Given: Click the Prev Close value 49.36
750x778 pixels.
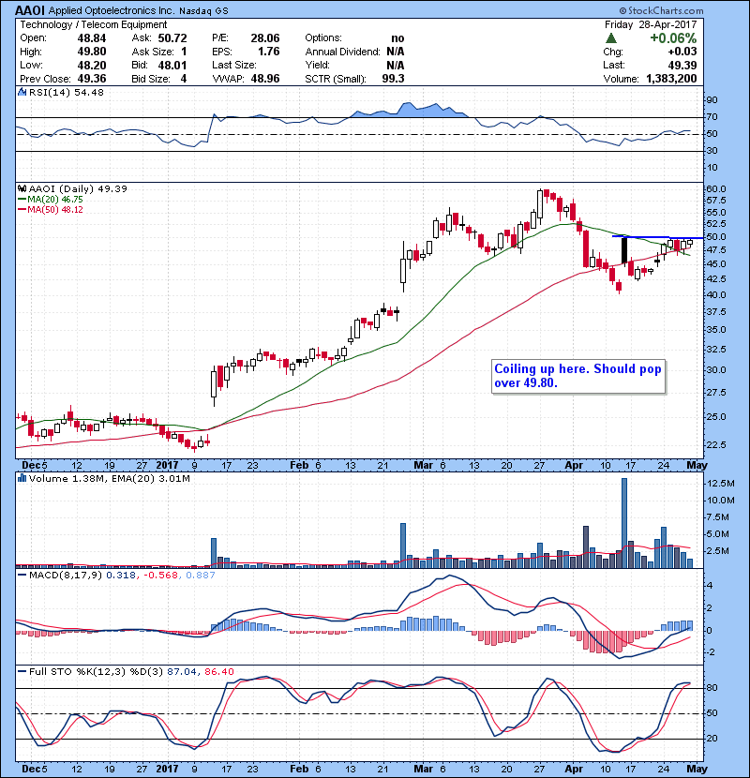Looking at the screenshot, I should pyautogui.click(x=92, y=79).
